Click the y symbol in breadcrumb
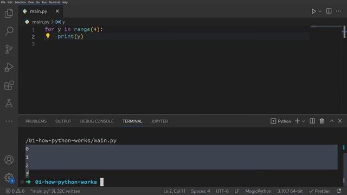This screenshot has width=347, height=195. [60, 22]
